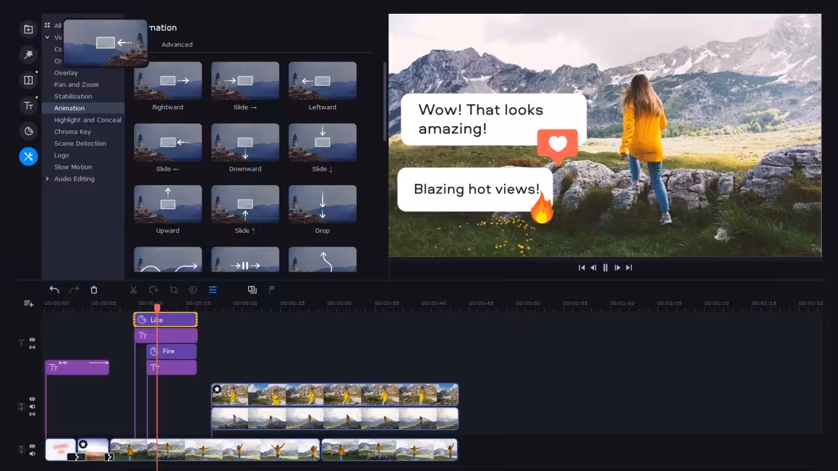Delete selected clip with trash icon
The width and height of the screenshot is (838, 471).
pyautogui.click(x=94, y=290)
